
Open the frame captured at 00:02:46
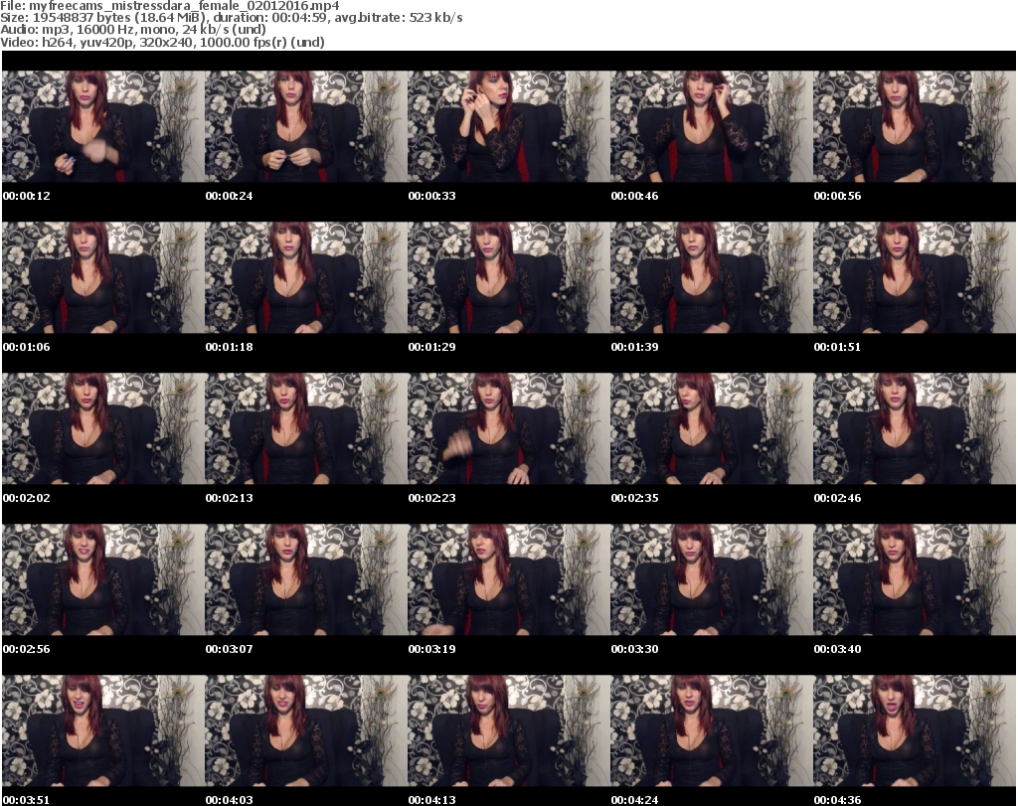tap(915, 429)
